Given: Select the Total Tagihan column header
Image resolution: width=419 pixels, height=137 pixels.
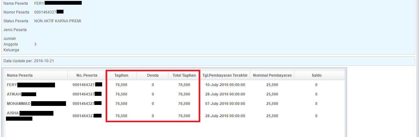Looking at the screenshot, I should coord(184,75).
